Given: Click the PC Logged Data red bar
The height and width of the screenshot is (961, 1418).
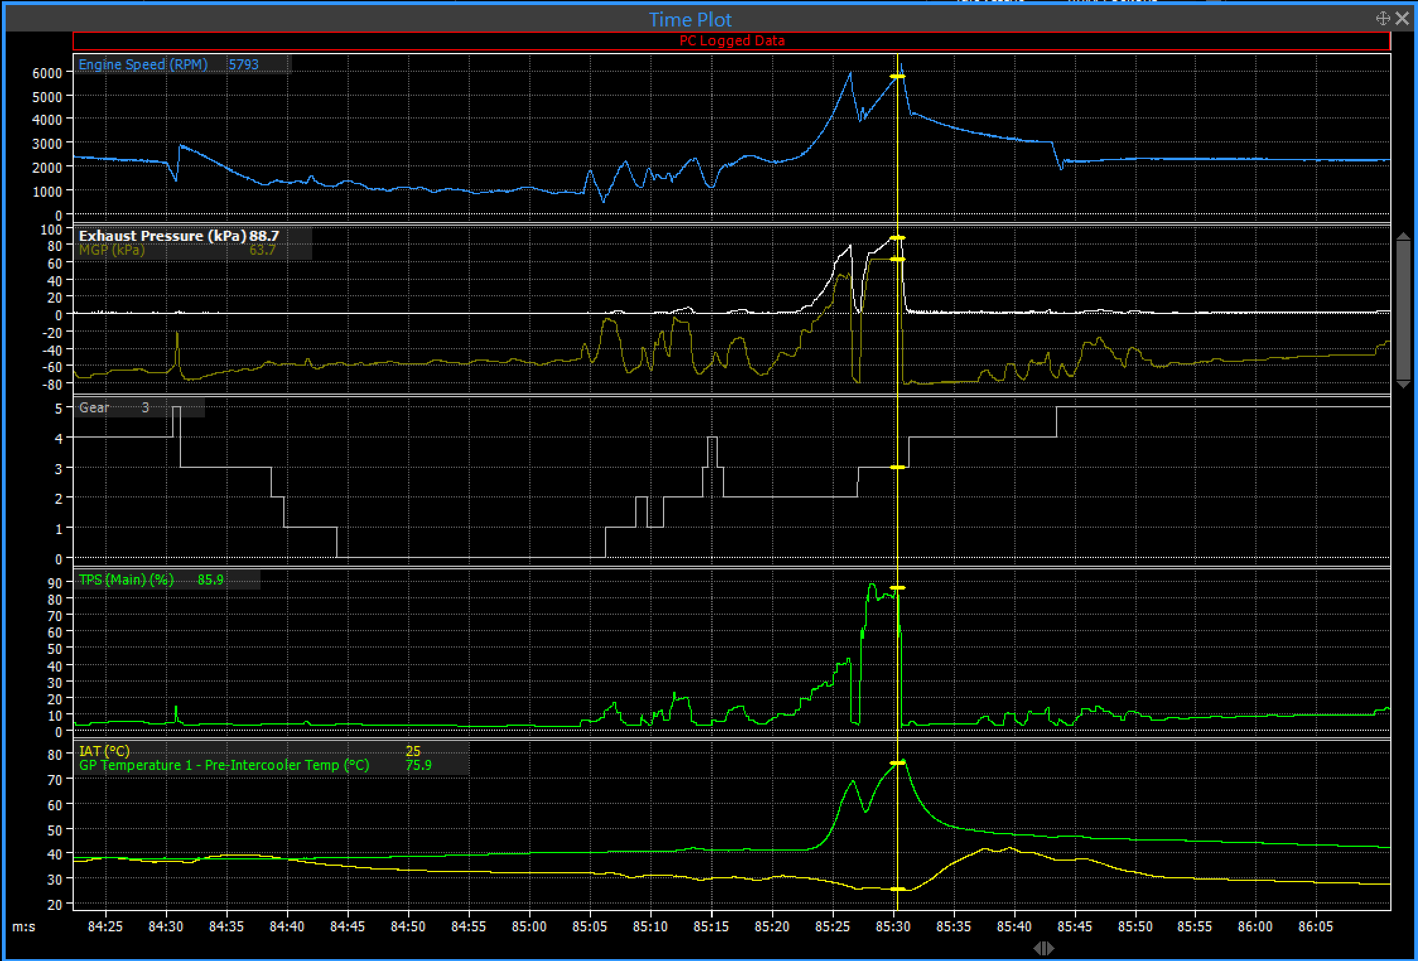Looking at the screenshot, I should (732, 41).
